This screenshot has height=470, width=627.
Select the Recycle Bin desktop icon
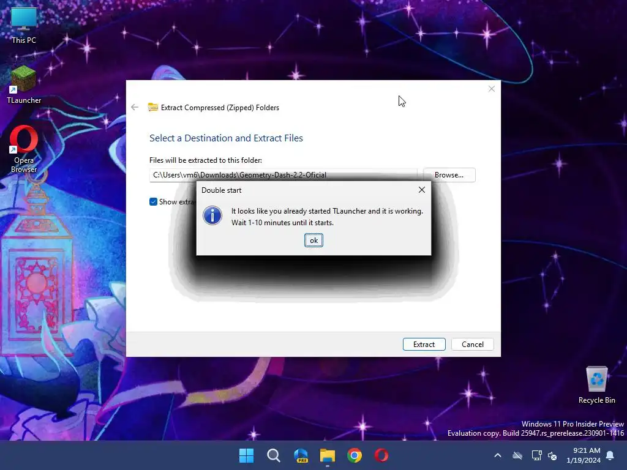596,386
